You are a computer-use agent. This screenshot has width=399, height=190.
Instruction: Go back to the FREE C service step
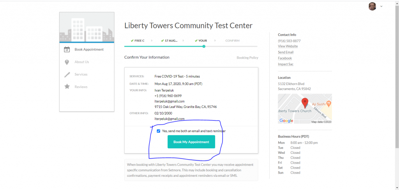[138, 40]
